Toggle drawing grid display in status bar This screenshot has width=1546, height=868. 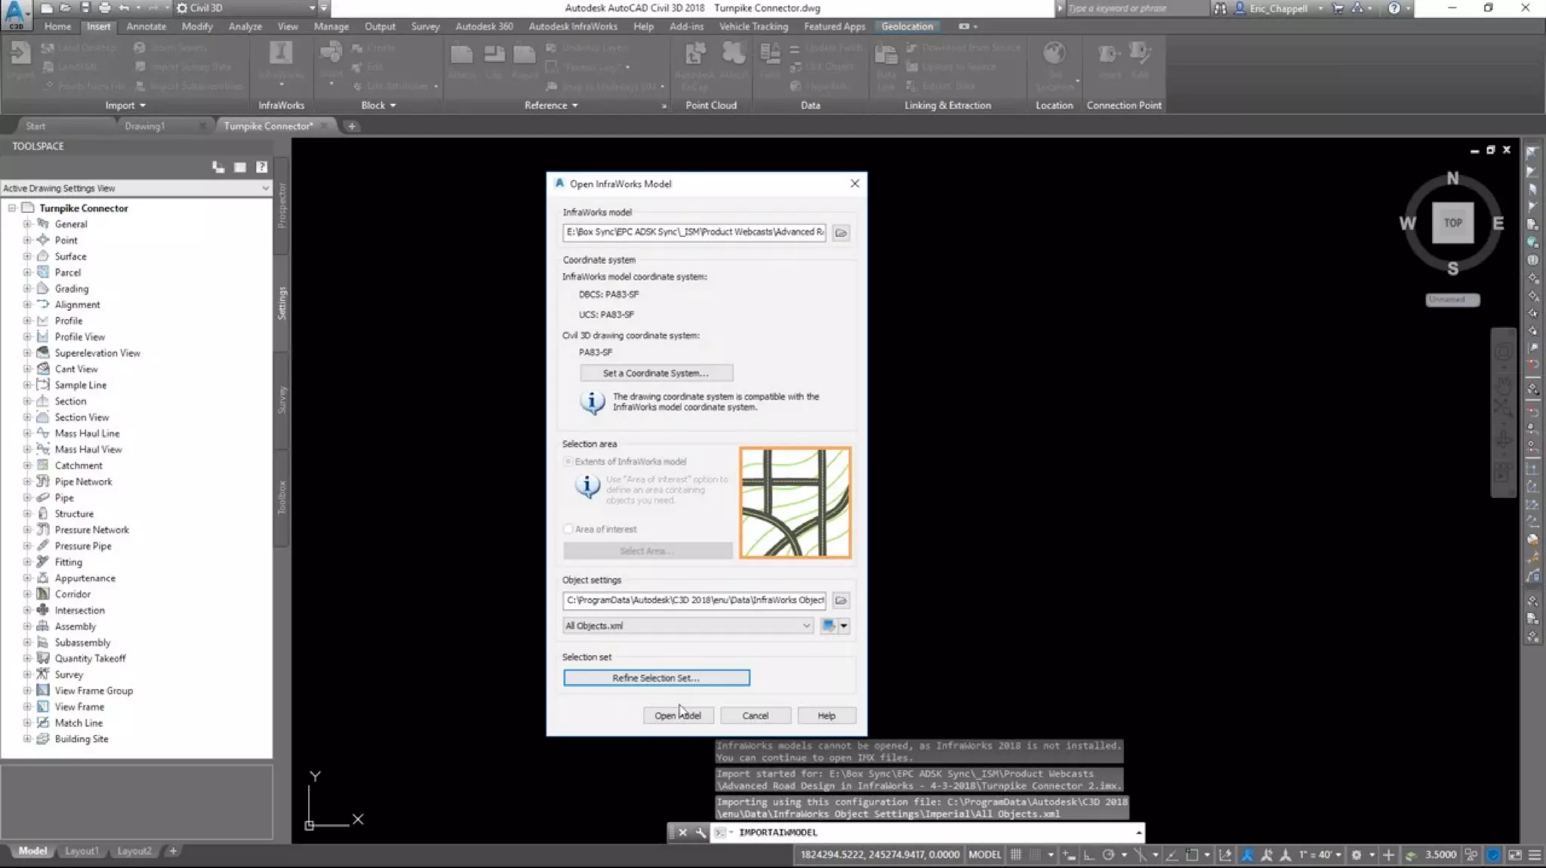coord(1016,854)
